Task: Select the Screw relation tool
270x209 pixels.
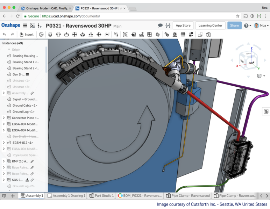Action: coord(183,35)
